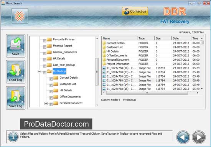Select the 01_1024x768 (13) image file

coord(151,81)
